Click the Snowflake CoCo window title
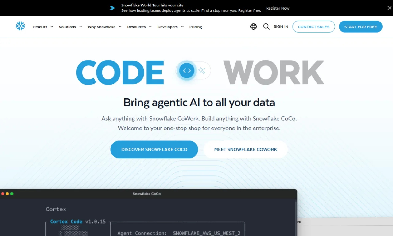393x236 pixels. click(x=146, y=194)
